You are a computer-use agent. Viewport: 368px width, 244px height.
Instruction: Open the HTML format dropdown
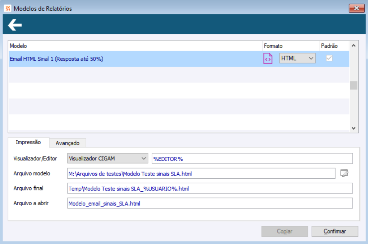coord(297,58)
